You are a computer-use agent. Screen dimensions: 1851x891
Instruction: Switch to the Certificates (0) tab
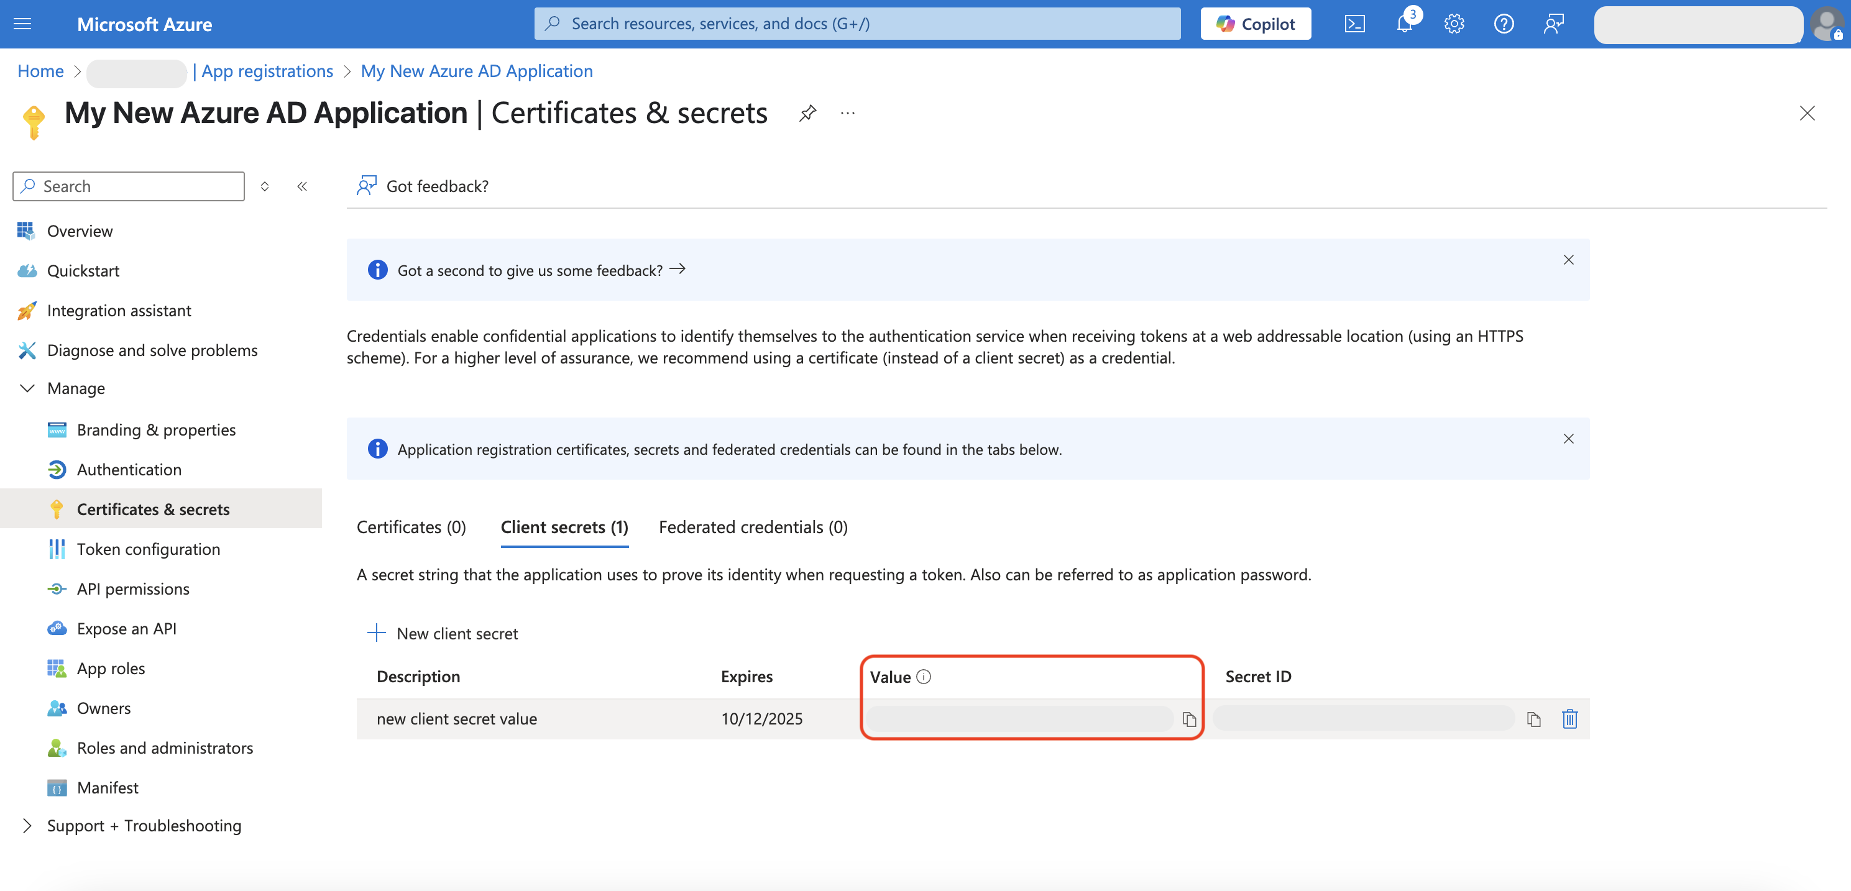pos(411,527)
